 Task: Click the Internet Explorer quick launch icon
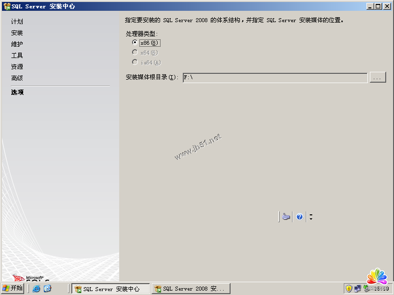[36, 289]
